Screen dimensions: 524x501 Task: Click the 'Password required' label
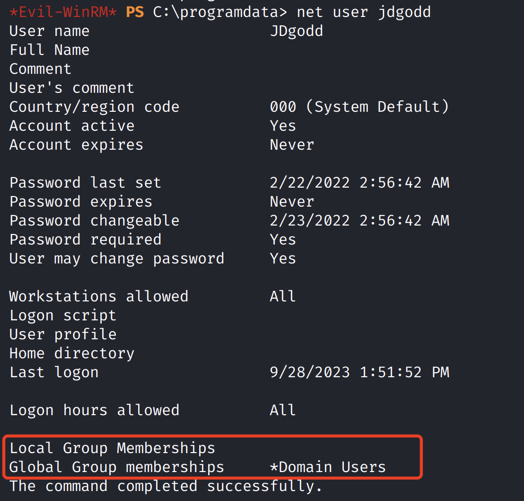coord(85,240)
